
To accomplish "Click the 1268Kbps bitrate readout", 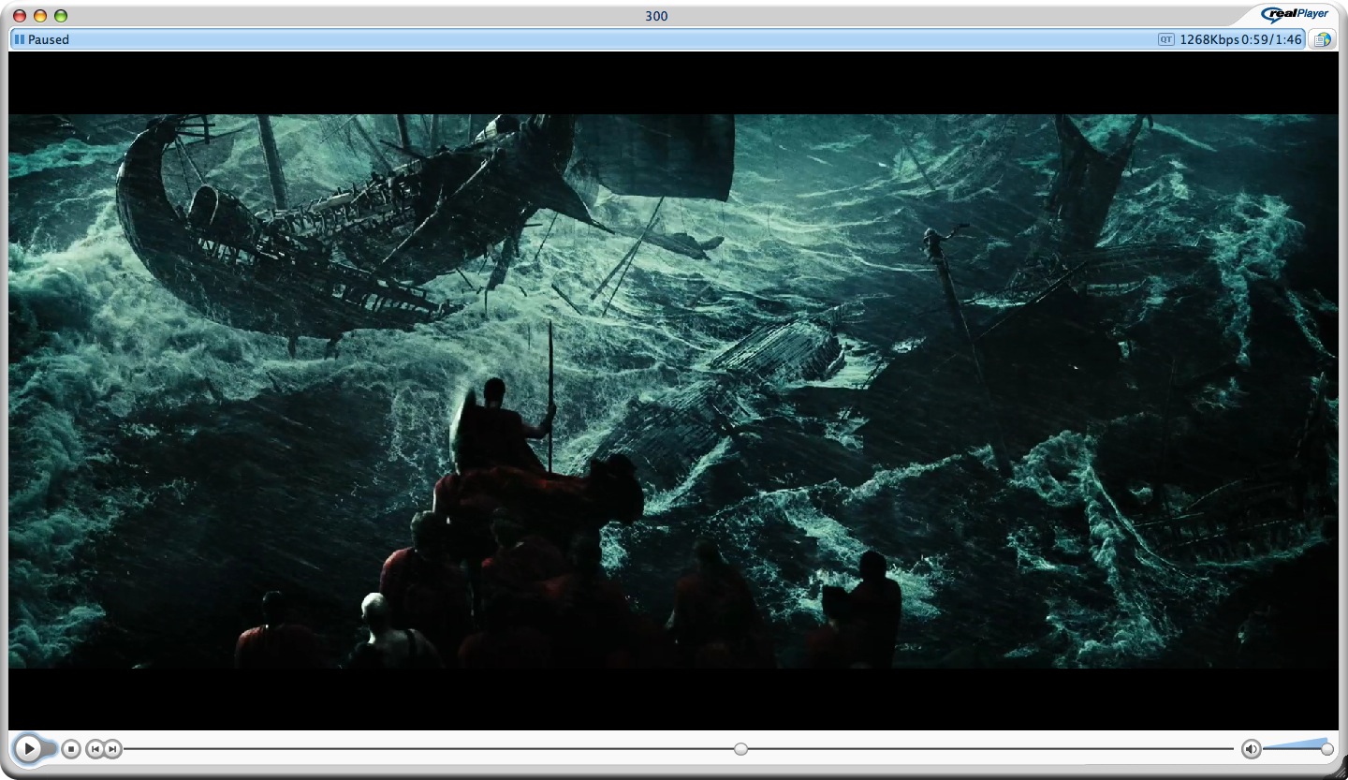I will [x=1209, y=39].
